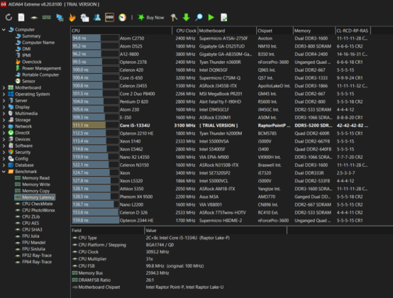
Task: Open the FP32 Ray-Trace benchmark
Action: (37, 255)
